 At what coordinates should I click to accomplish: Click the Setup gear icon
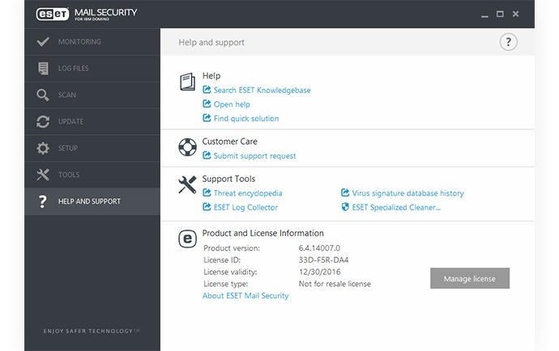point(43,148)
